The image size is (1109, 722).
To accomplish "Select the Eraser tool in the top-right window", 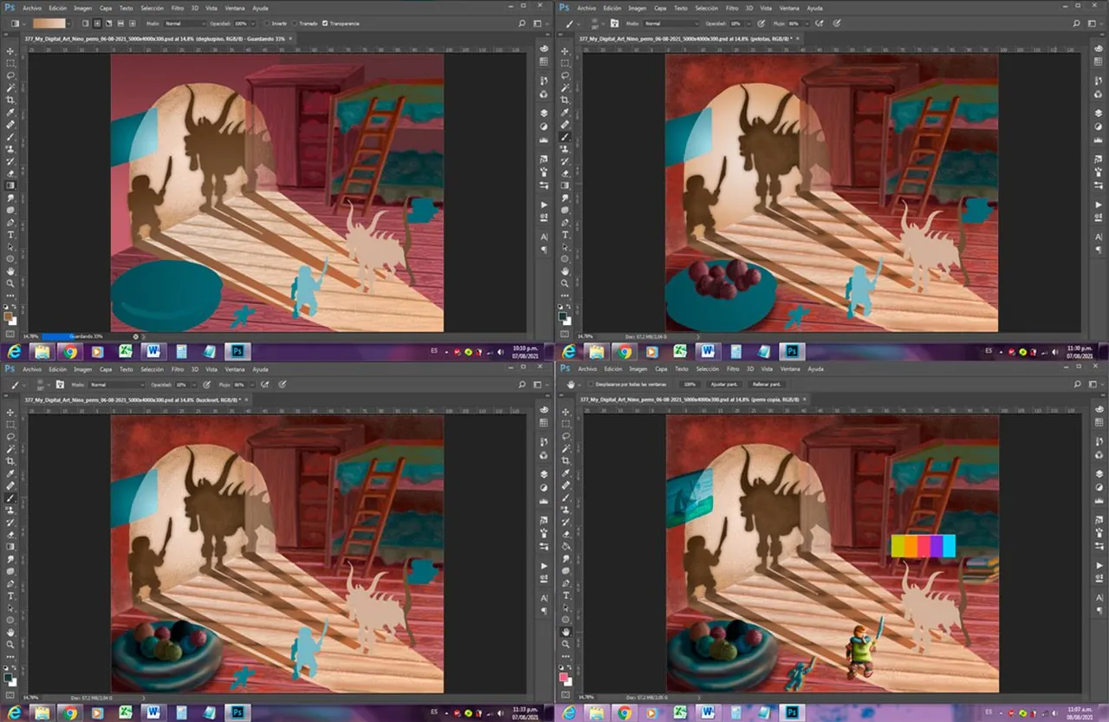I will pyautogui.click(x=565, y=173).
